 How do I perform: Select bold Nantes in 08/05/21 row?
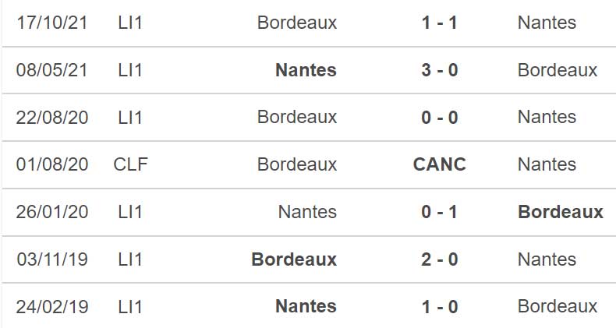306,70
